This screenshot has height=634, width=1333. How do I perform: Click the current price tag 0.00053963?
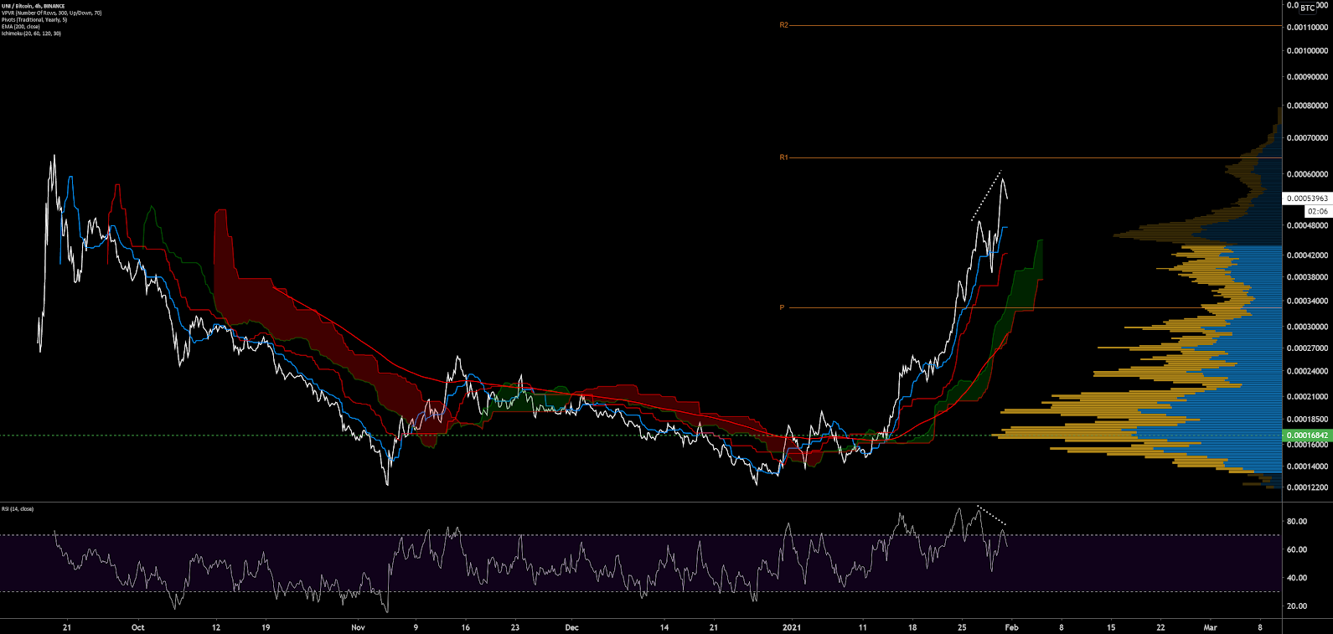coord(1307,198)
